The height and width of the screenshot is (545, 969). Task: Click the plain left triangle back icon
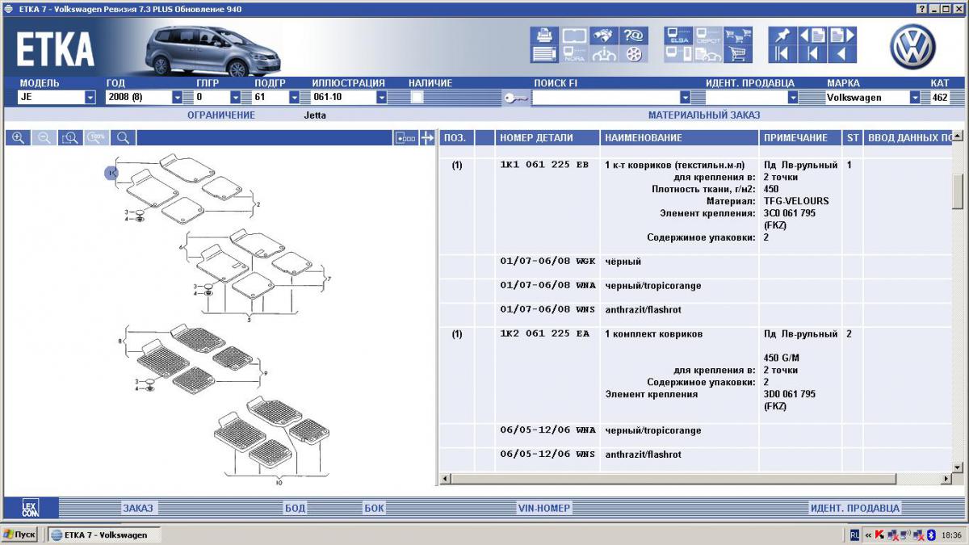pos(841,54)
